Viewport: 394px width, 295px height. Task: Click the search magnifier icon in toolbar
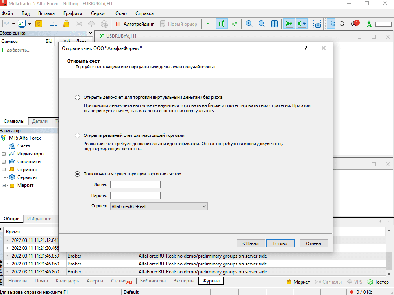pyautogui.click(x=342, y=24)
